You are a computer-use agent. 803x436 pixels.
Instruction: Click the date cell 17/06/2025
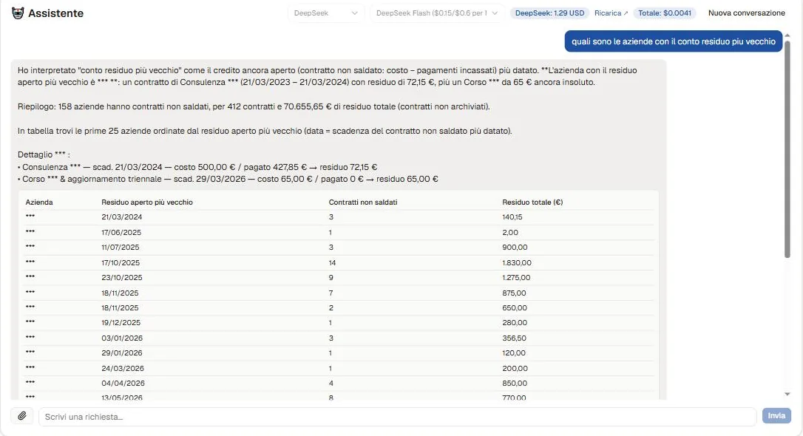click(x=121, y=232)
